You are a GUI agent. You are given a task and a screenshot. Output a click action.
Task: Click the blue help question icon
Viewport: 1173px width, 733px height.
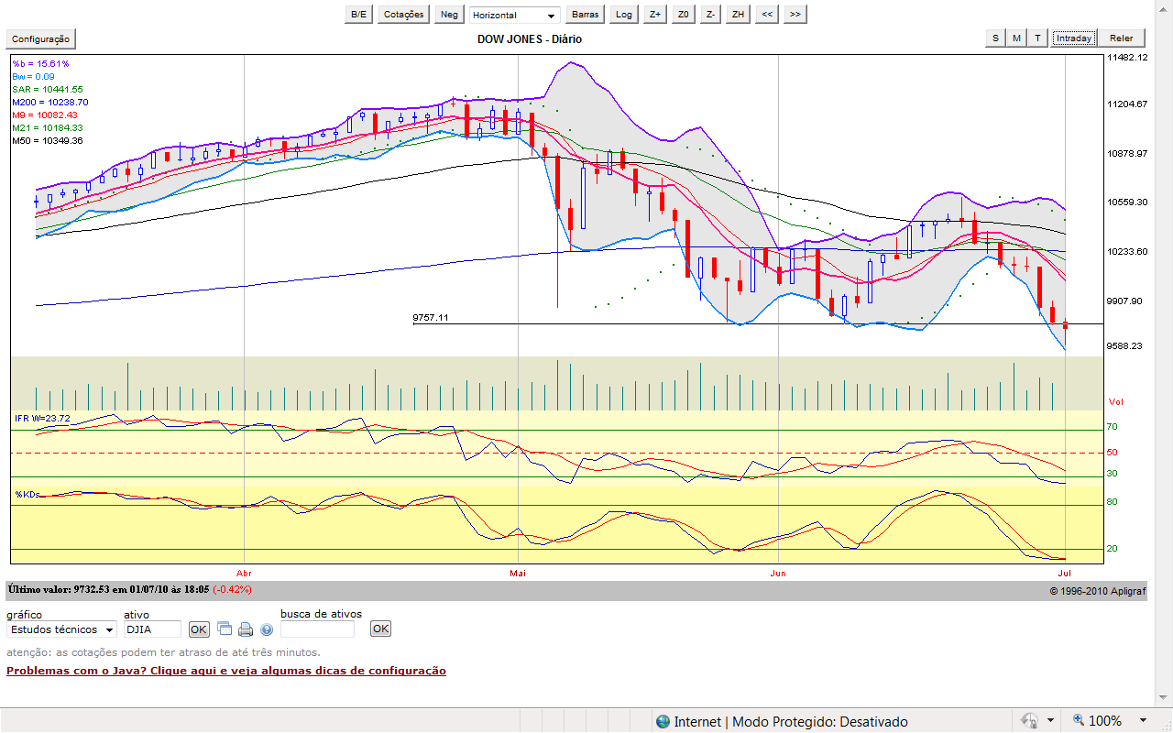pos(267,629)
